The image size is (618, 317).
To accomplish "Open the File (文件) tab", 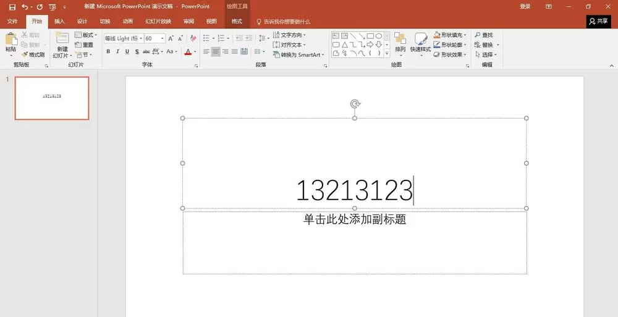I will 12,21.
